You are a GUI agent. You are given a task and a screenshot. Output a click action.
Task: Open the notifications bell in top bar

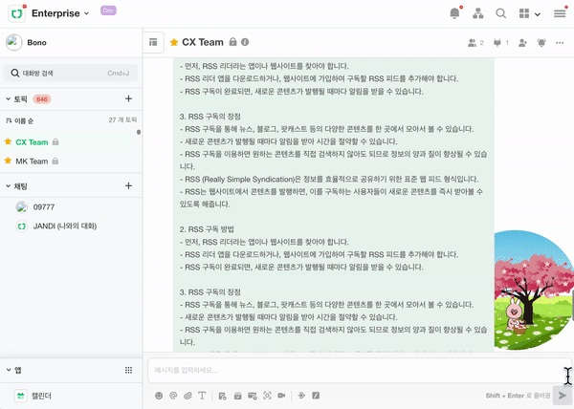pyautogui.click(x=454, y=13)
